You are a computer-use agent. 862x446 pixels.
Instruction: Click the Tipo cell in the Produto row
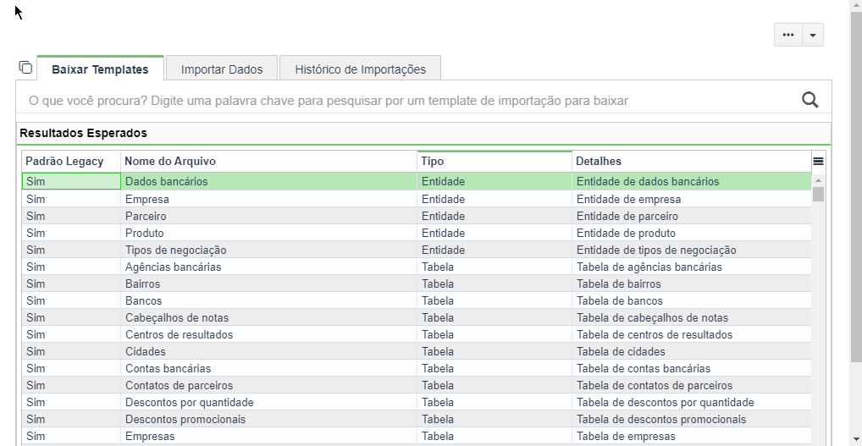click(x=495, y=233)
